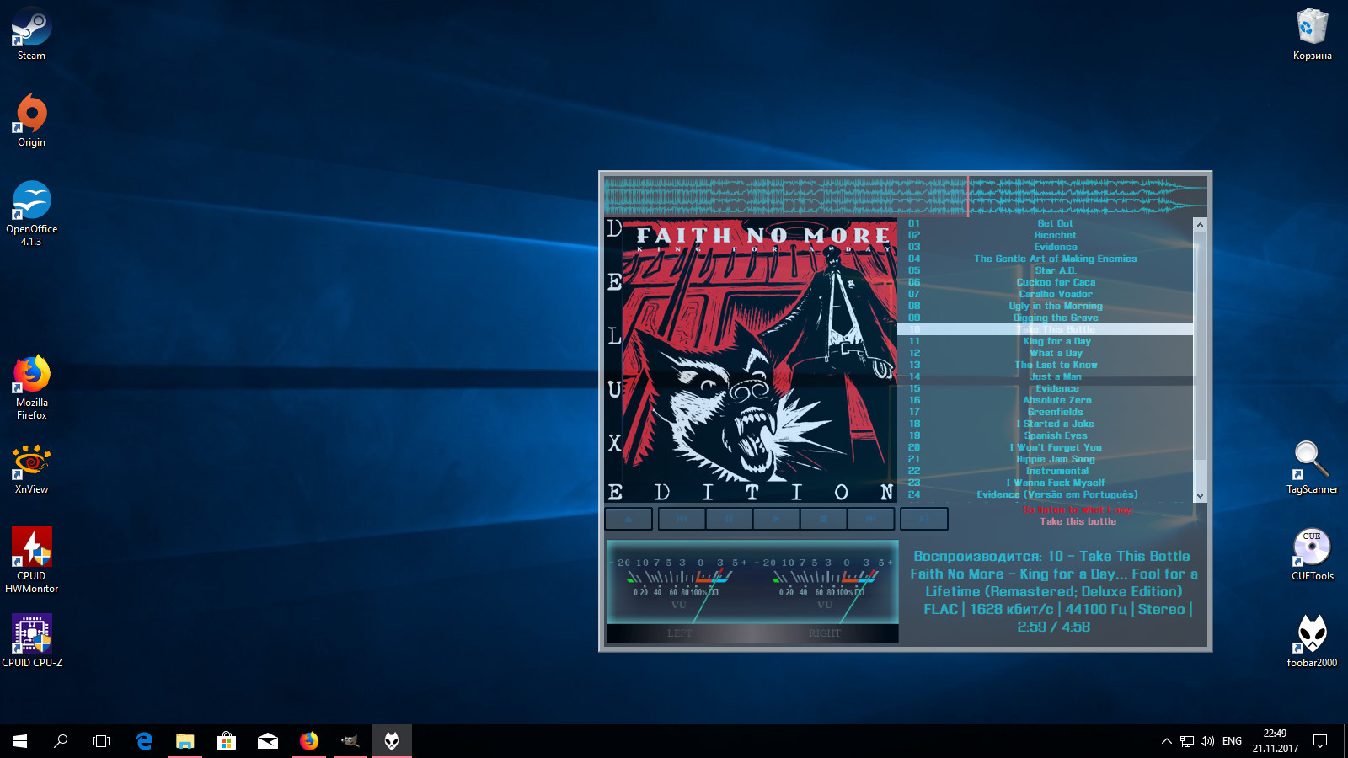
Task: Open the Steam desktop icon
Action: click(x=31, y=35)
